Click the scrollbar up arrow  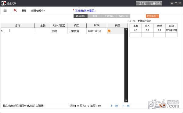click(x=126, y=30)
